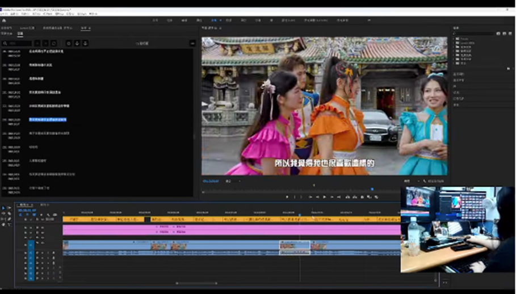Expand first Presets folder in Effects
The height and width of the screenshot is (294, 516).
[454, 39]
